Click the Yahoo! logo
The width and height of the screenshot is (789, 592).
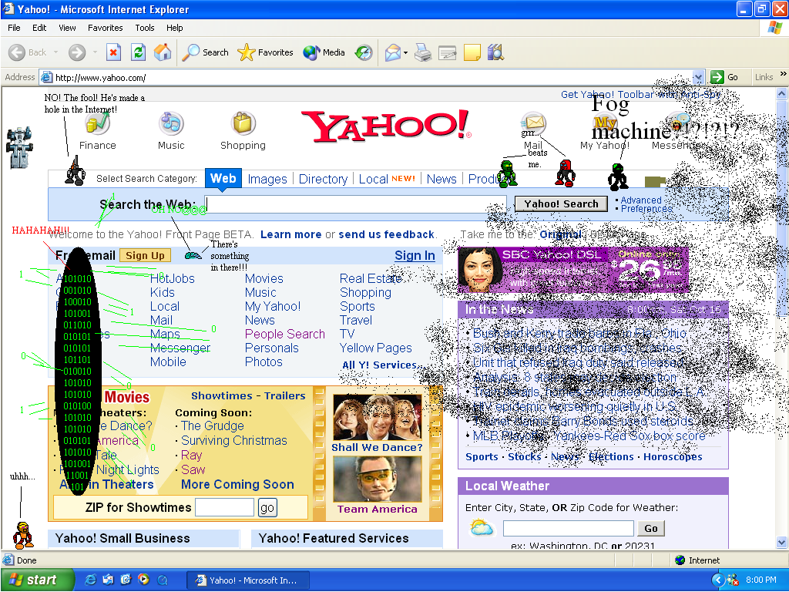tap(387, 126)
